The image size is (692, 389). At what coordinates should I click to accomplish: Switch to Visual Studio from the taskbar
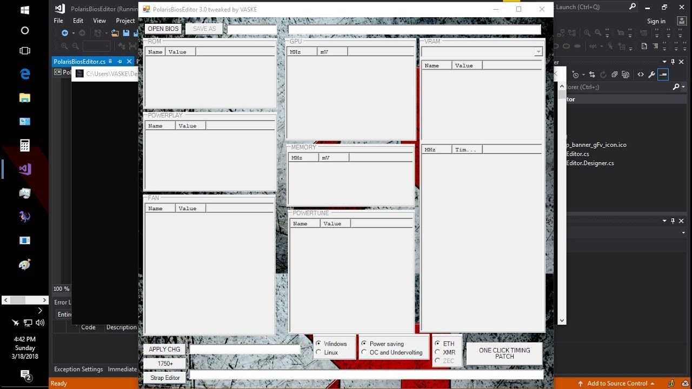pyautogui.click(x=25, y=169)
